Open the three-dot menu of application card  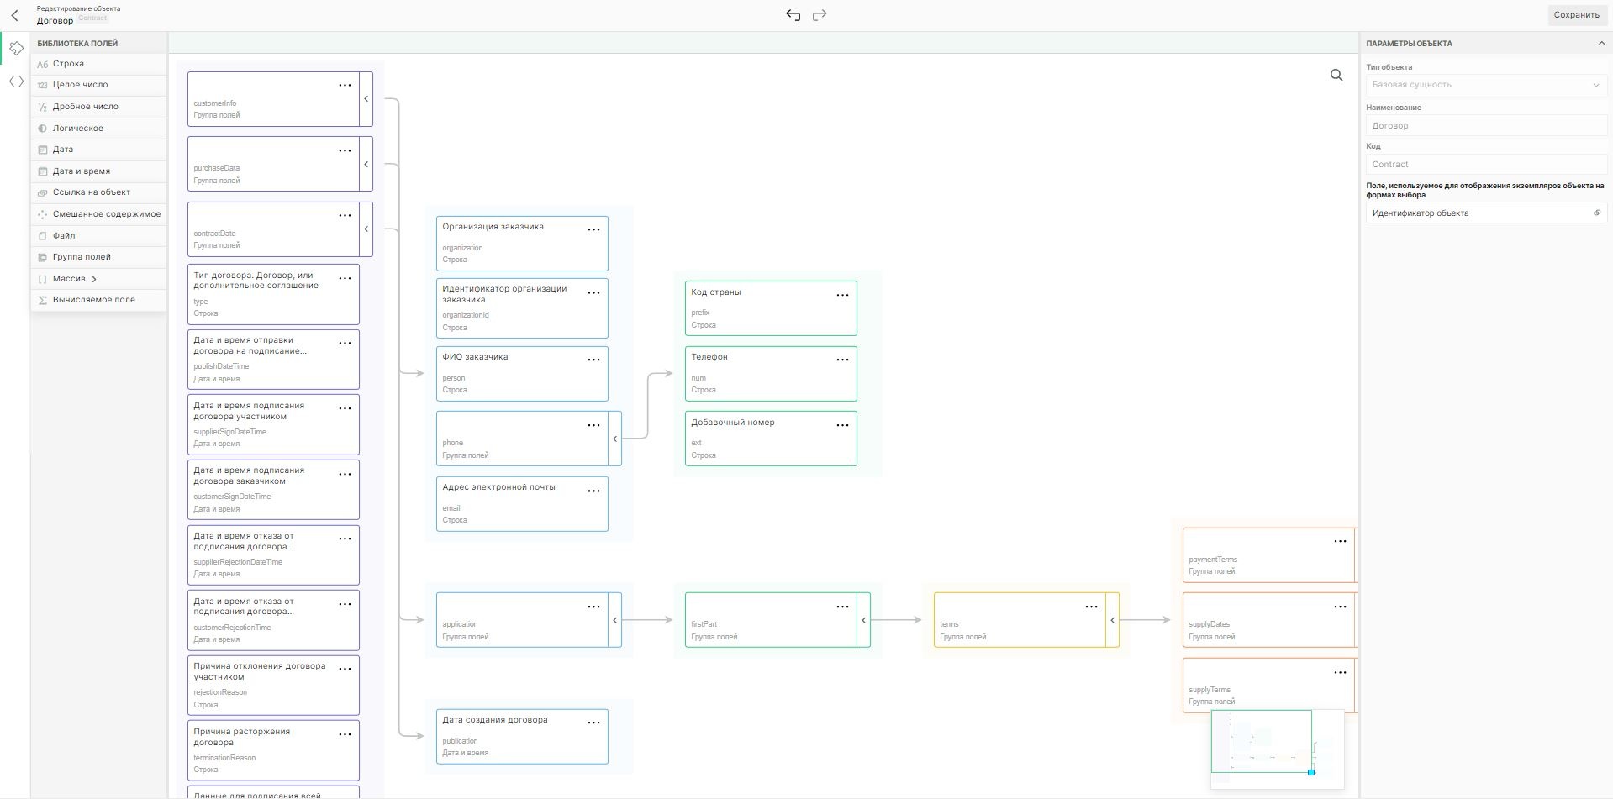[x=593, y=607]
